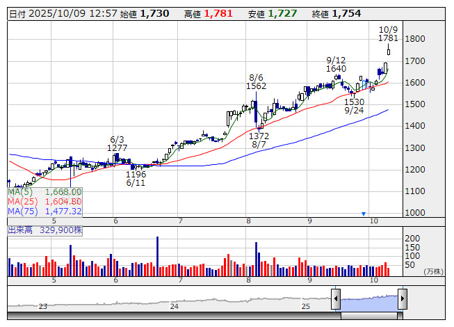
Task: Click the (万株) volume unit label
Action: coord(433,271)
